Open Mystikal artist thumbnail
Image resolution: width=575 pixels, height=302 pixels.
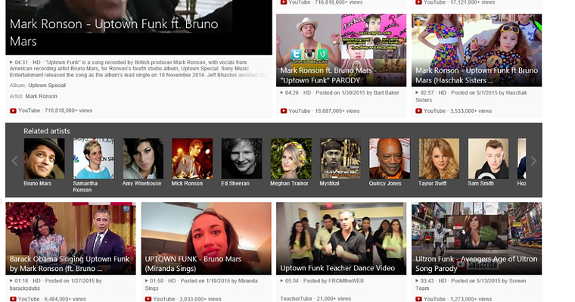tap(340, 158)
